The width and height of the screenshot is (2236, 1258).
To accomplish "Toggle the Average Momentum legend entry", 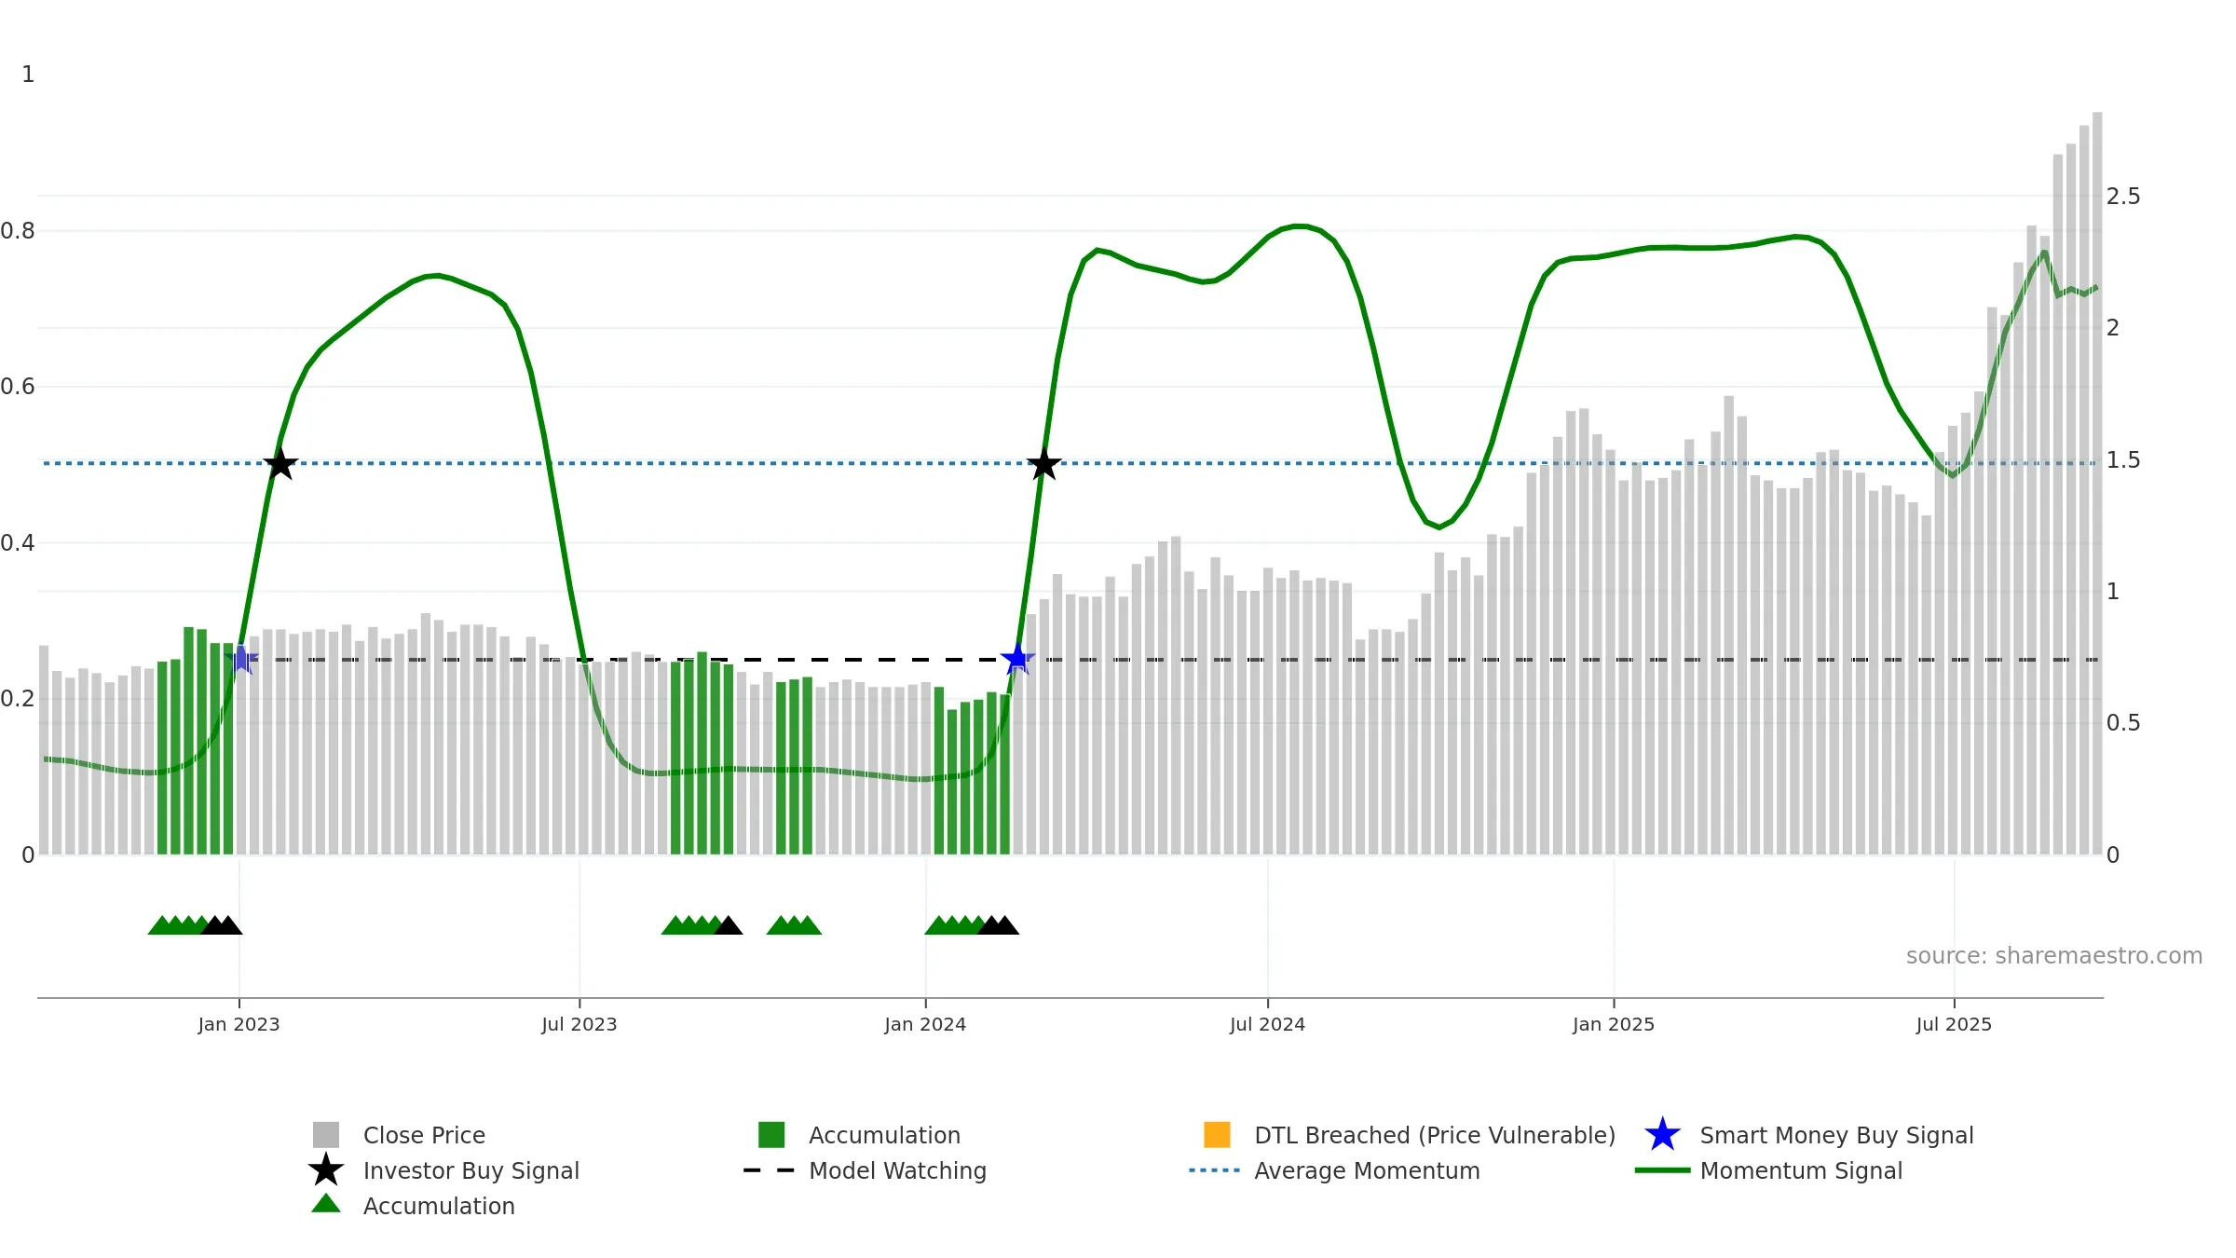I will point(1366,1170).
